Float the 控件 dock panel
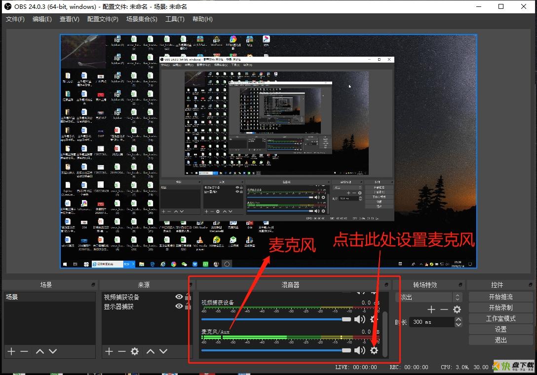Viewport: 537px width, 375px height. pos(530,285)
